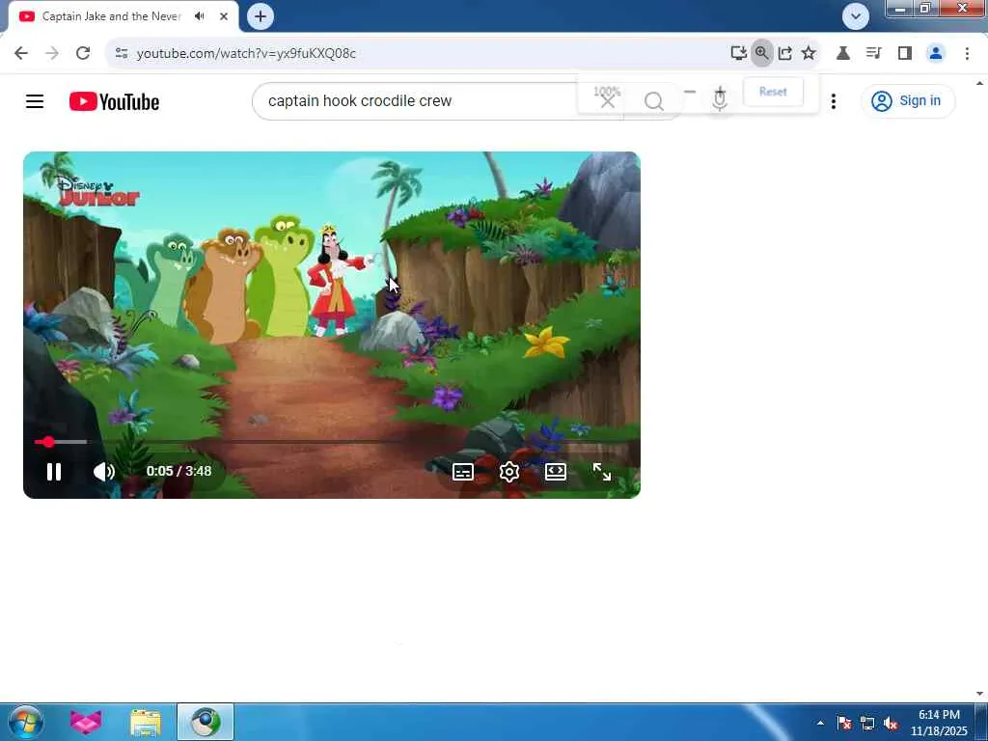Seek using the red video progress bar
The image size is (988, 741).
coord(332,442)
